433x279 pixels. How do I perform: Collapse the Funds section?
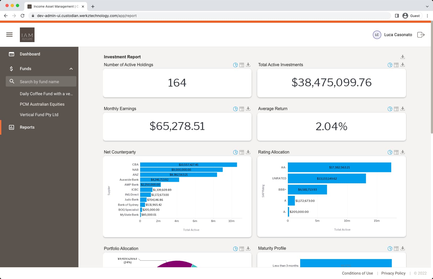(71, 69)
